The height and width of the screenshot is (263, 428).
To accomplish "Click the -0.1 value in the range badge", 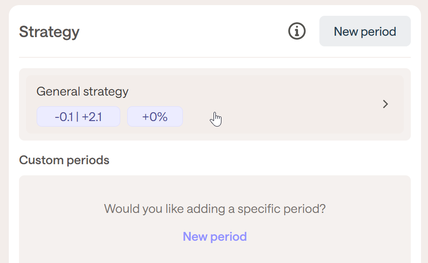I will click(x=64, y=116).
